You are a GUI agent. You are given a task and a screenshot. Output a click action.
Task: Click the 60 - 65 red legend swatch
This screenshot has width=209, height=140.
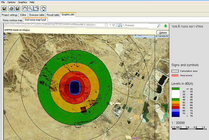point(175,107)
